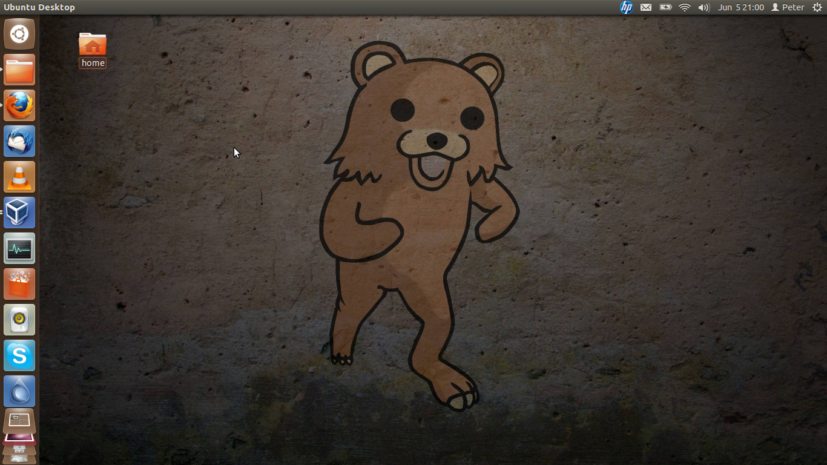Image resolution: width=827 pixels, height=465 pixels.
Task: Launch Firefox from the launcher
Action: [x=19, y=105]
